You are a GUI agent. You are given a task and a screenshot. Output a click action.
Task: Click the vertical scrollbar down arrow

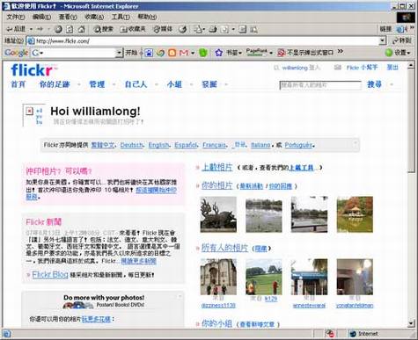pyautogui.click(x=410, y=323)
